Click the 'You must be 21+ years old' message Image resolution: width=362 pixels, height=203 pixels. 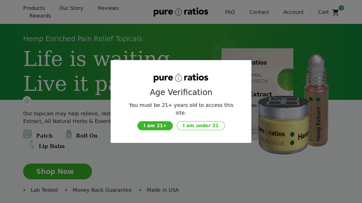pyautogui.click(x=181, y=109)
